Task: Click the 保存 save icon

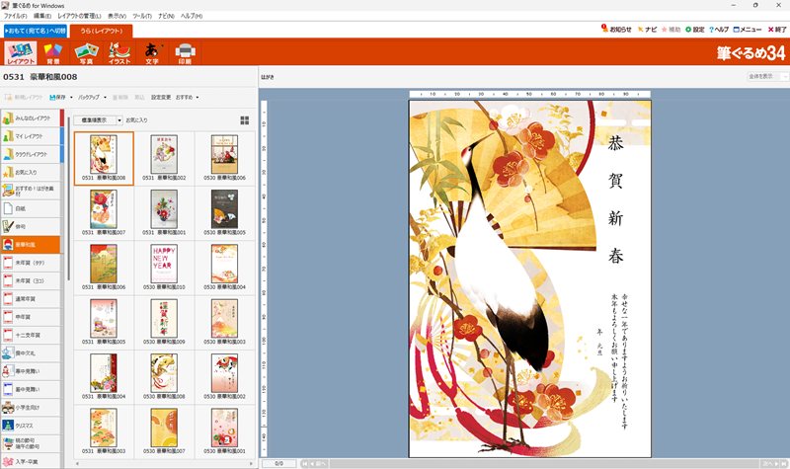Action: (57, 97)
